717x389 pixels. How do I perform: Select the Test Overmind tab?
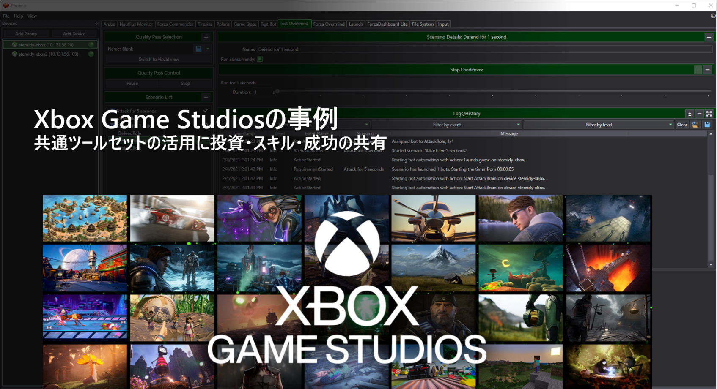[294, 24]
